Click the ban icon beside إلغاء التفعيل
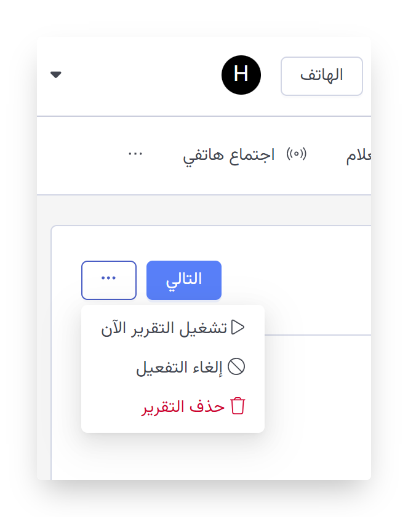 click(x=236, y=367)
